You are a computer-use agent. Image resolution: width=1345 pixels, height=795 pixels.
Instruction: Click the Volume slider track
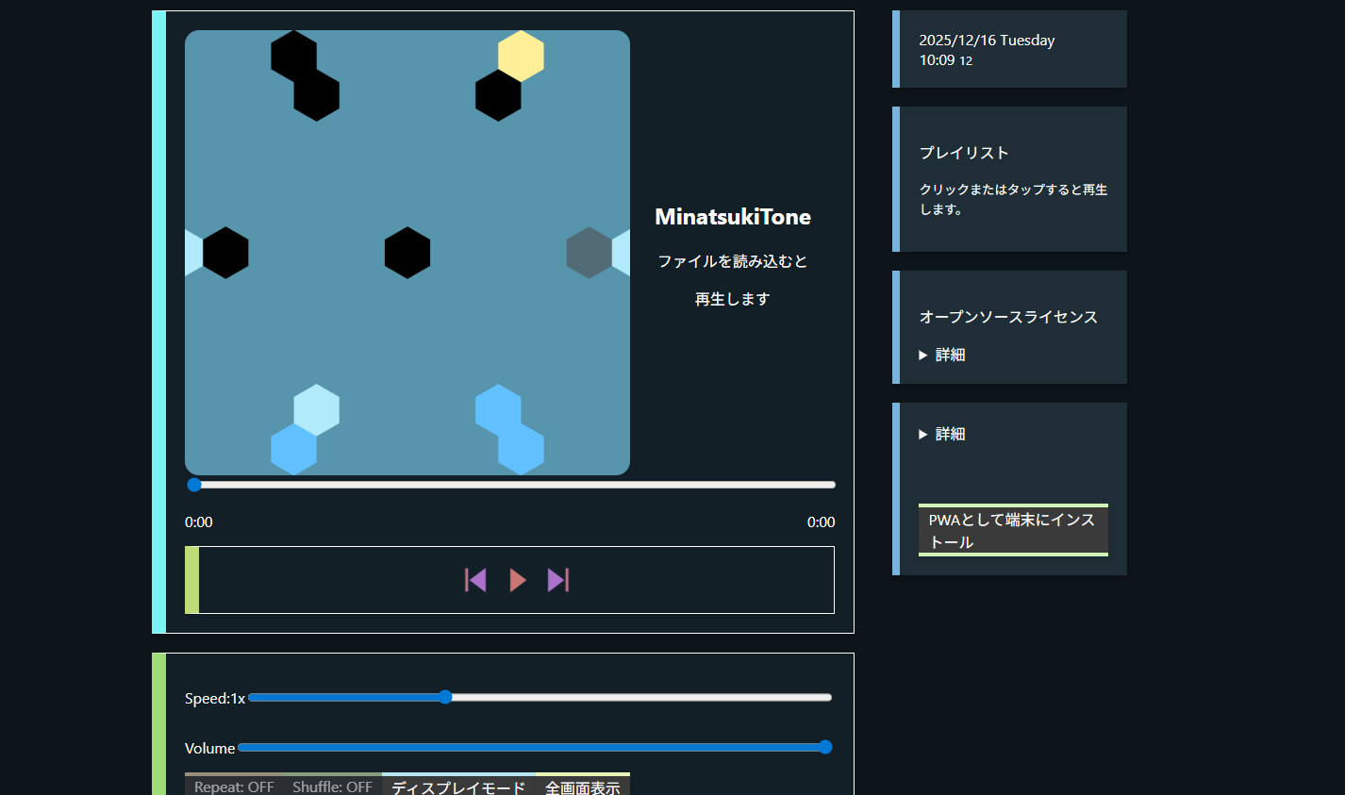click(533, 747)
